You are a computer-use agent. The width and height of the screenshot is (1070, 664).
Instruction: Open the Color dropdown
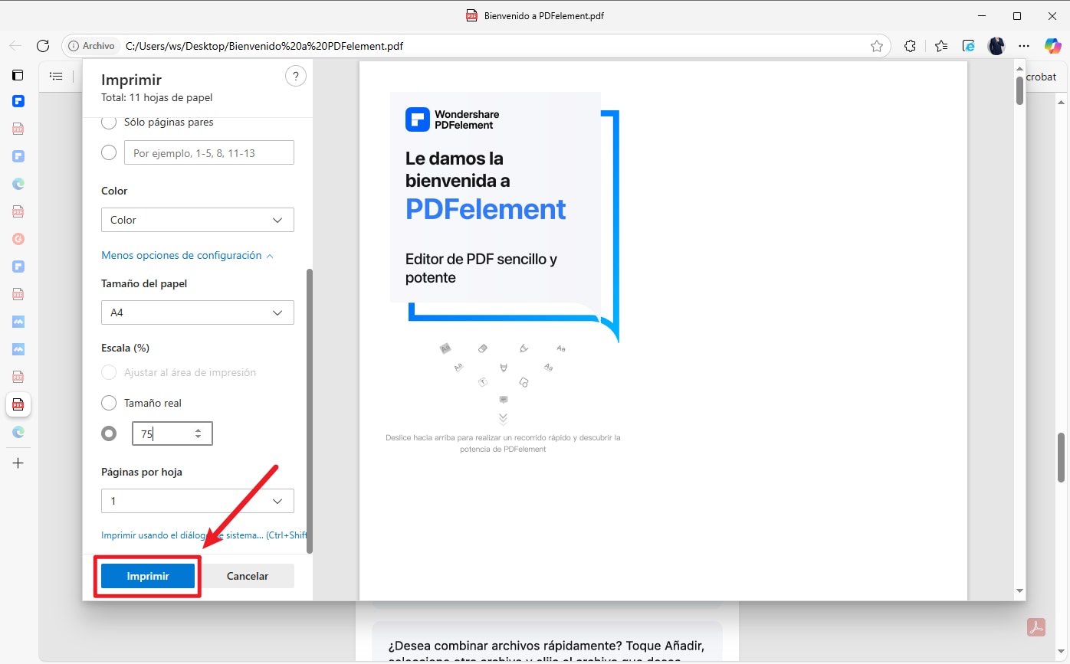pyautogui.click(x=197, y=220)
